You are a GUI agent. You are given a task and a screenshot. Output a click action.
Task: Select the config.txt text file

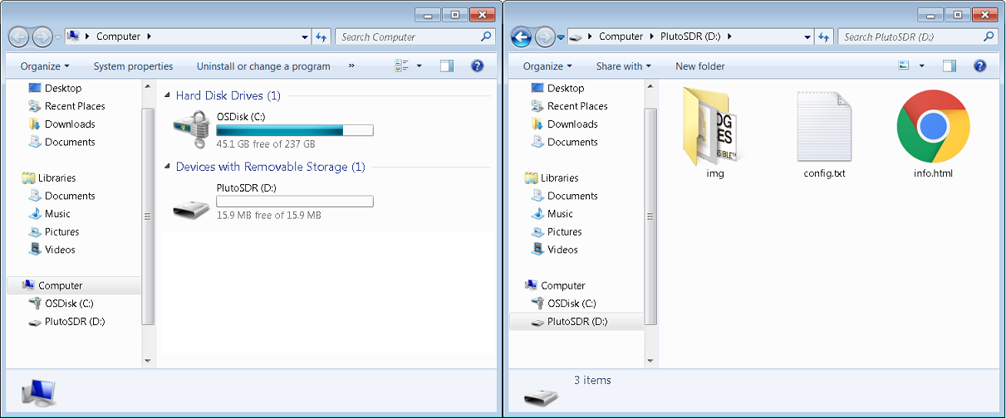pyautogui.click(x=823, y=127)
